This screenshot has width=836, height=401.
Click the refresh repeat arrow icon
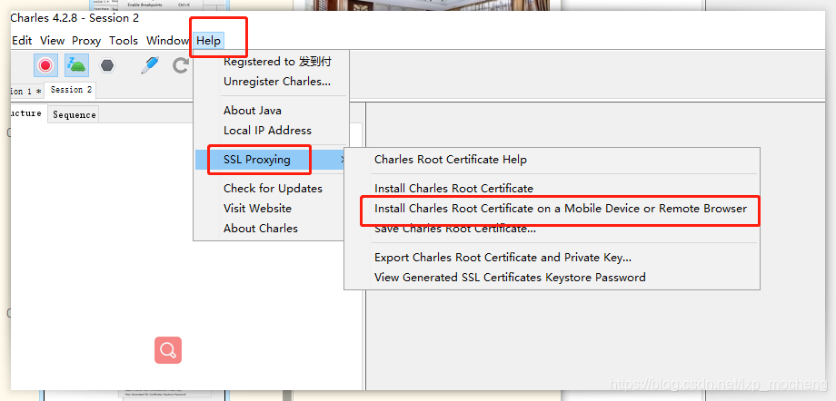pyautogui.click(x=181, y=65)
